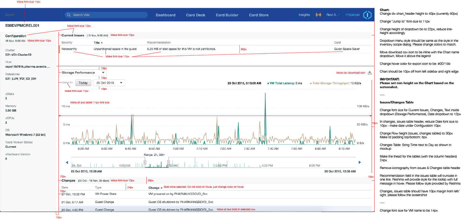Click the search magnifier icon

(x=69, y=15)
